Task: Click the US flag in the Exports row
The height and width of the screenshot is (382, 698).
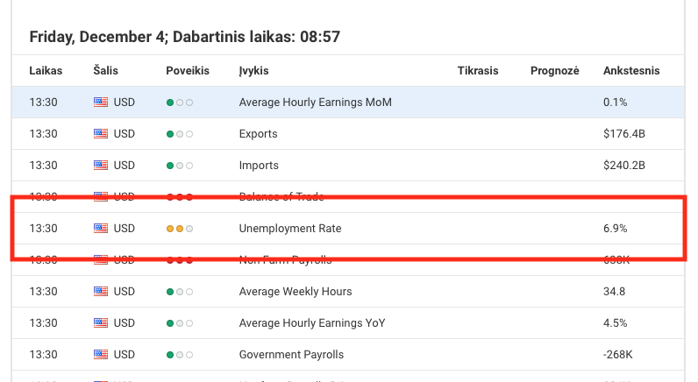Action: coord(101,134)
